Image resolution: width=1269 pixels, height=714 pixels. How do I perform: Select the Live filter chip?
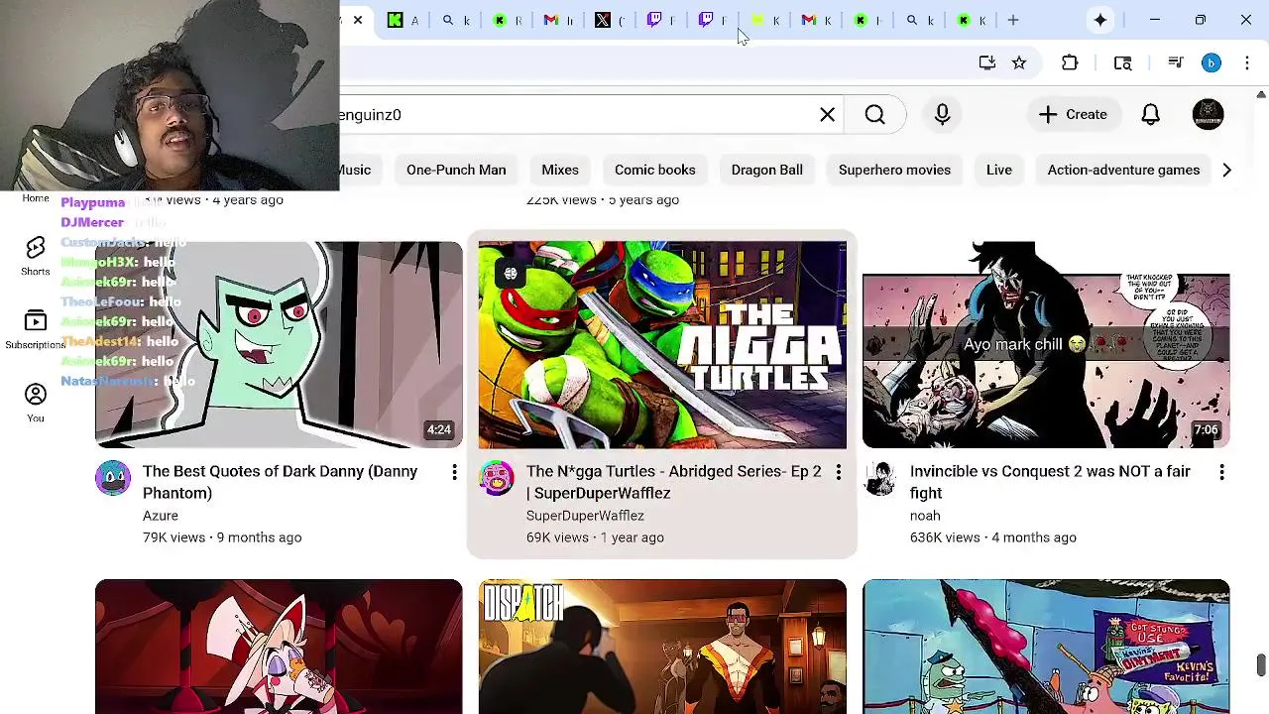tap(999, 170)
